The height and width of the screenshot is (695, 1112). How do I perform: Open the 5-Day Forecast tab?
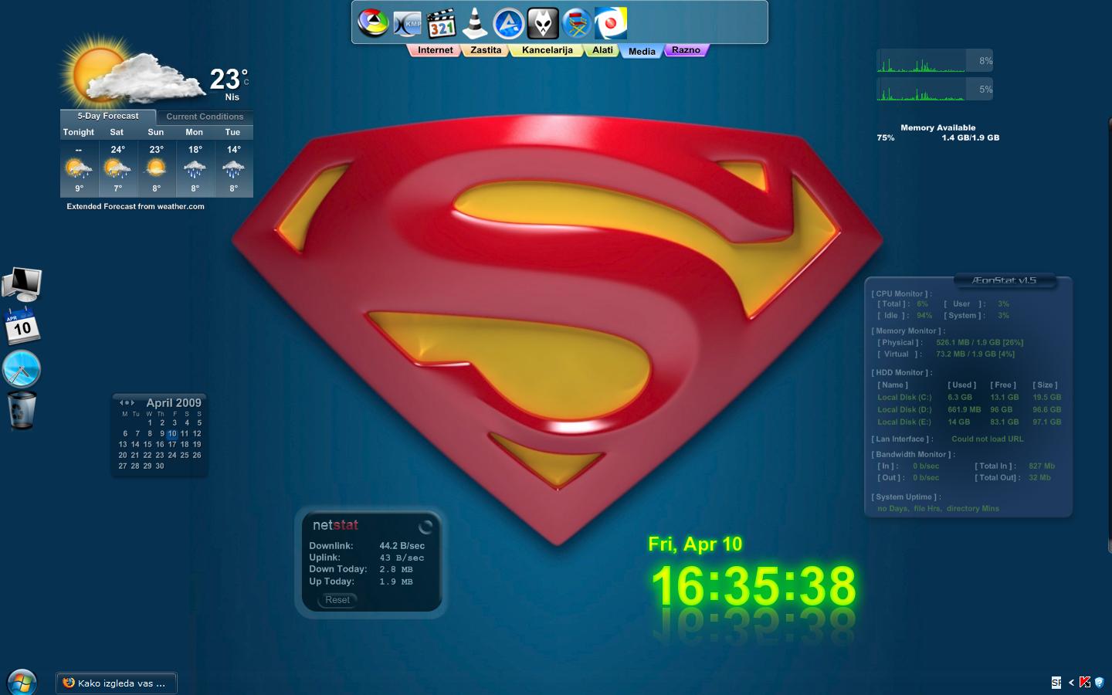pyautogui.click(x=108, y=116)
